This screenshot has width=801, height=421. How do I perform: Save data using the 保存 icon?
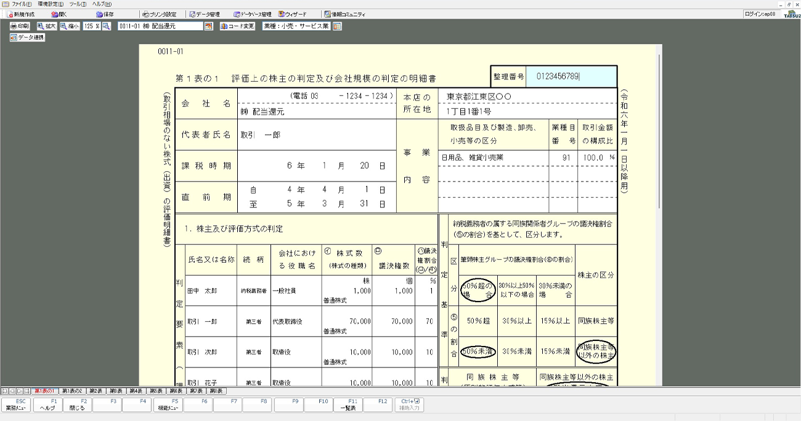coord(105,14)
